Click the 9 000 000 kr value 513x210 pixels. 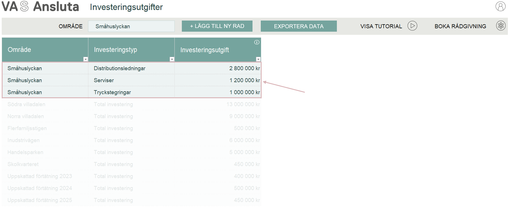[x=245, y=116]
